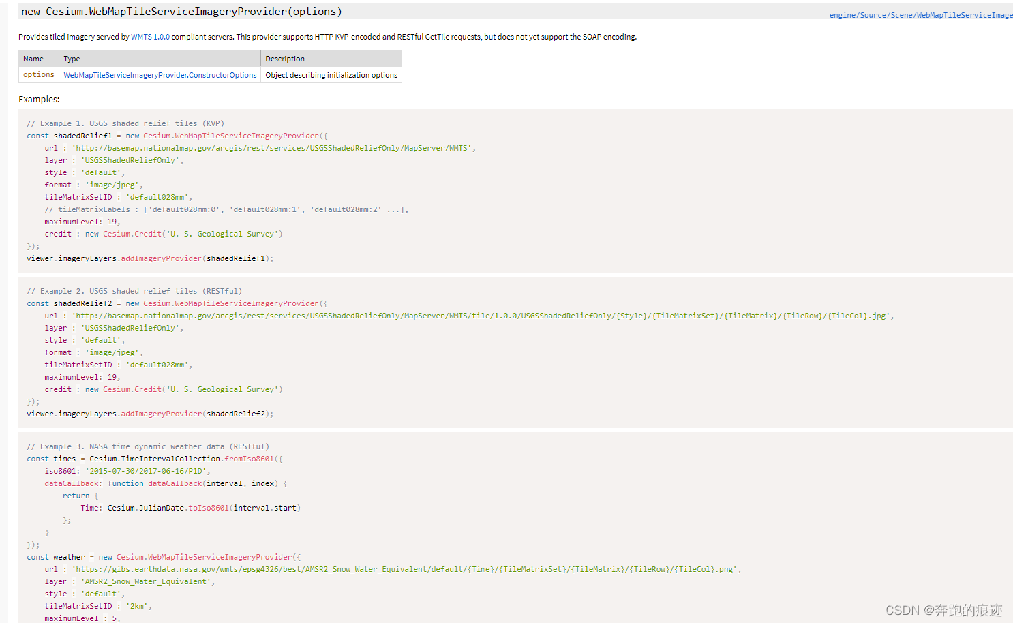Screen dimensions: 1013x623
Task: Click the tileMatrixSetID '2km' line
Action: point(98,606)
